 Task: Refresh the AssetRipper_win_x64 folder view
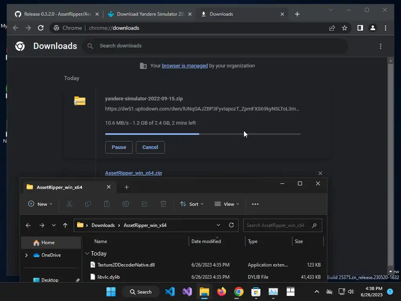pos(231,225)
